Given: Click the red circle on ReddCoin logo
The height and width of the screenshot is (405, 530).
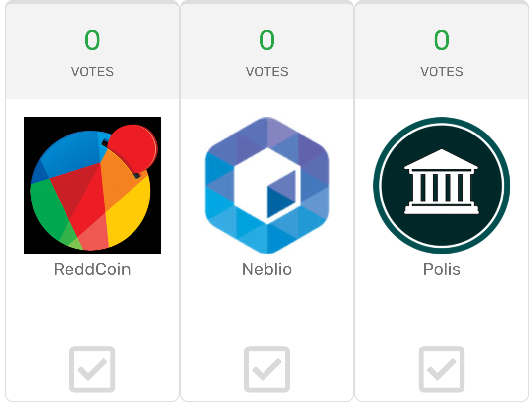Looking at the screenshot, I should point(132,148).
